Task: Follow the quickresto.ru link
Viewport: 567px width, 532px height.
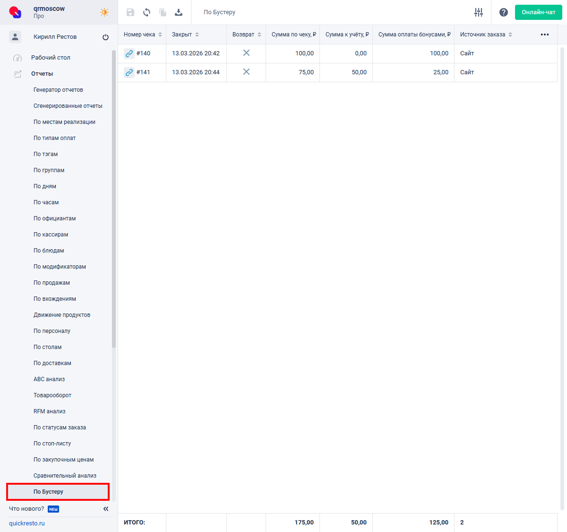Action: (x=27, y=523)
